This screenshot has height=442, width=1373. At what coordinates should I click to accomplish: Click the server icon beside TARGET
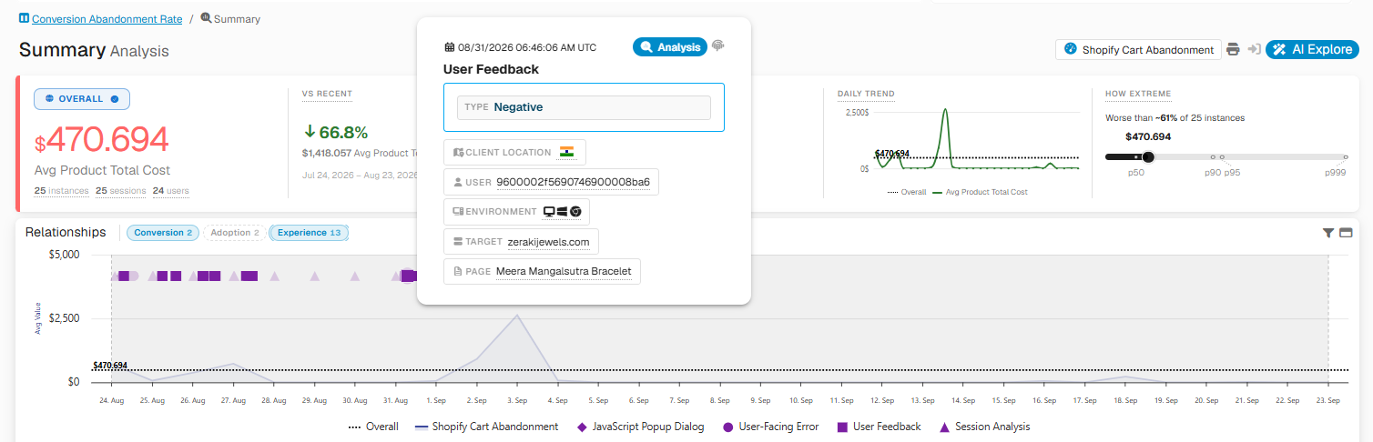point(458,242)
